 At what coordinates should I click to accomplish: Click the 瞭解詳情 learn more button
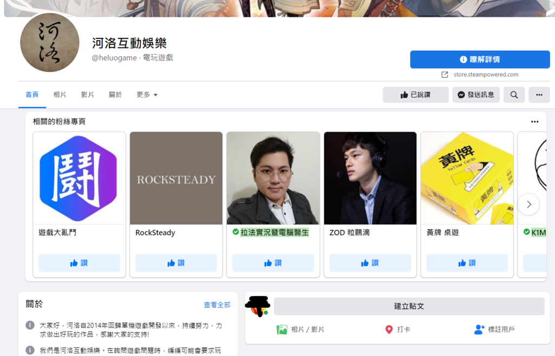coord(480,60)
